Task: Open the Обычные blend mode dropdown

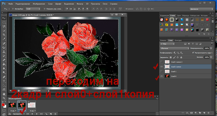Action: click(x=174, y=49)
